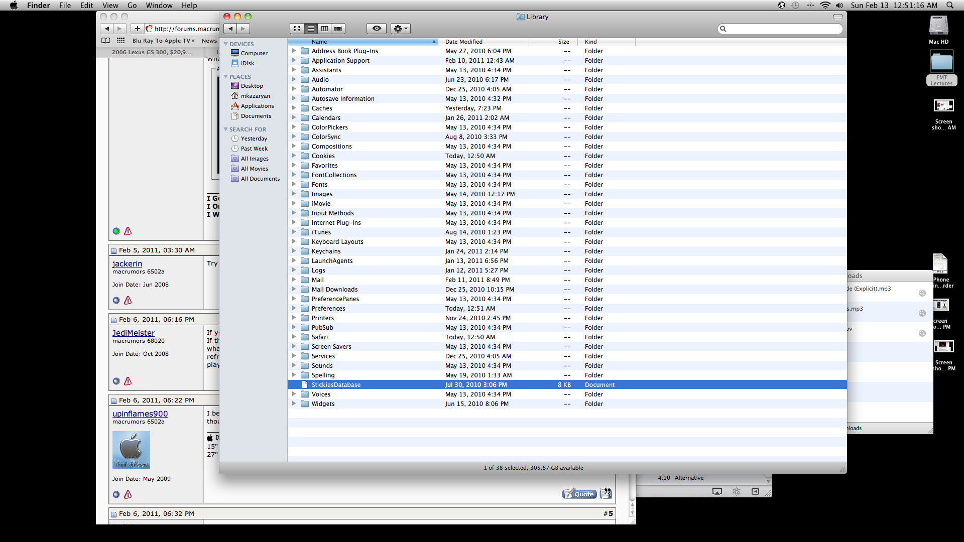Select the Fonts folder row
Image resolution: width=964 pixels, height=542 pixels.
(567, 185)
